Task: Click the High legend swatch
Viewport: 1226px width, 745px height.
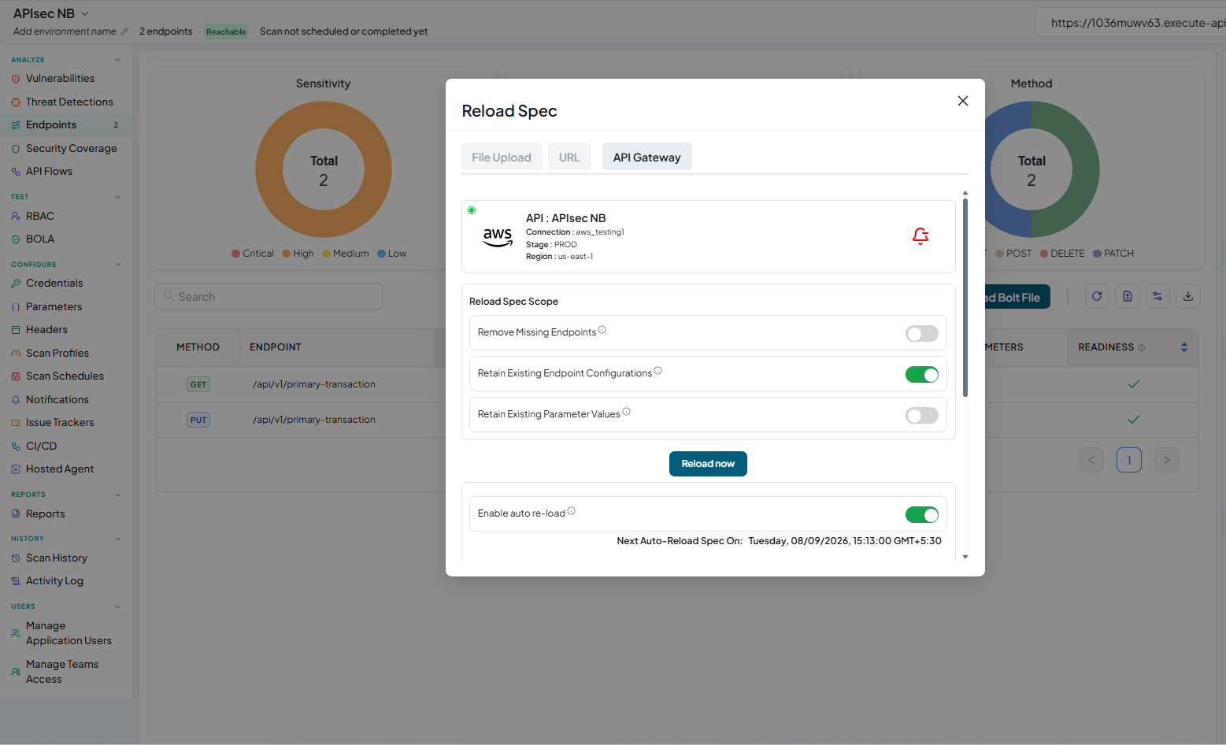Action: tap(287, 254)
